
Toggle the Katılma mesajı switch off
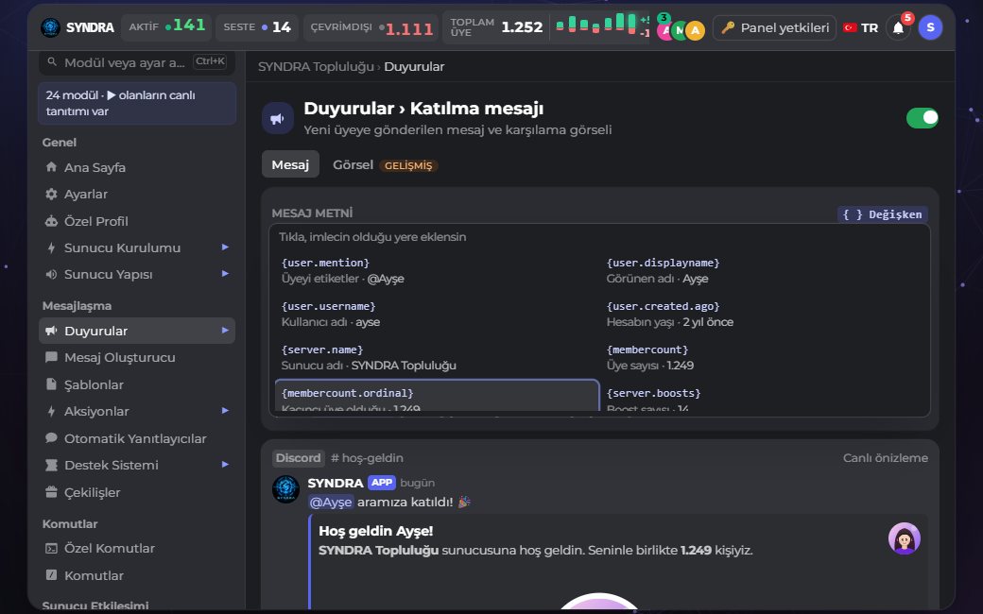pyautogui.click(x=923, y=118)
